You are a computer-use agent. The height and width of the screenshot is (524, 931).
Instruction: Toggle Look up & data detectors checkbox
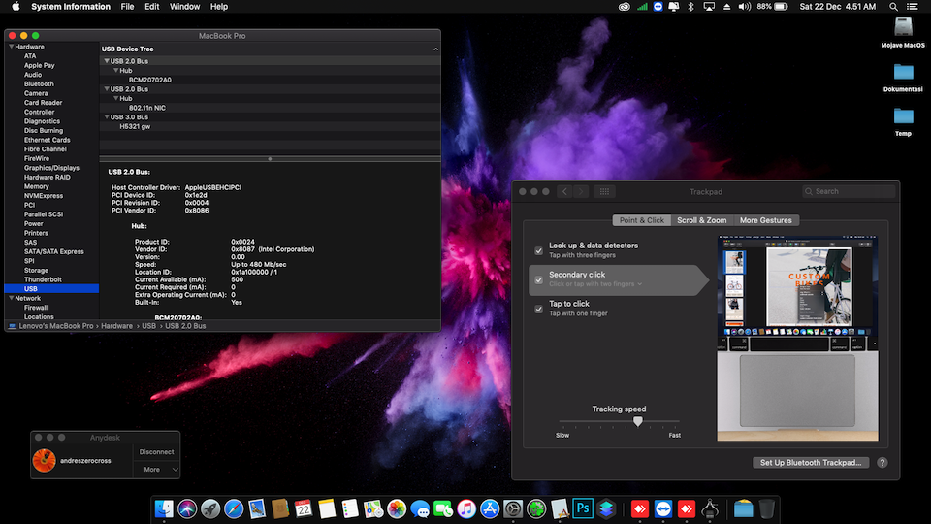point(538,250)
